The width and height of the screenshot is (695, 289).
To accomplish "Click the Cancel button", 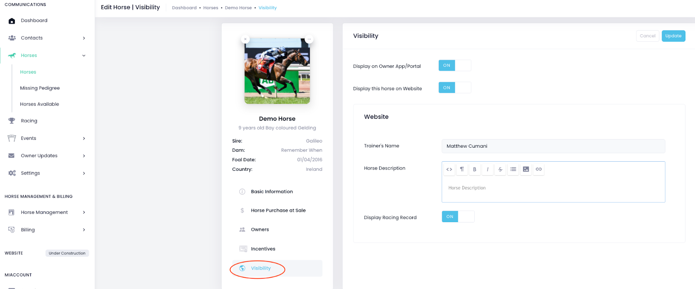I will tap(647, 36).
